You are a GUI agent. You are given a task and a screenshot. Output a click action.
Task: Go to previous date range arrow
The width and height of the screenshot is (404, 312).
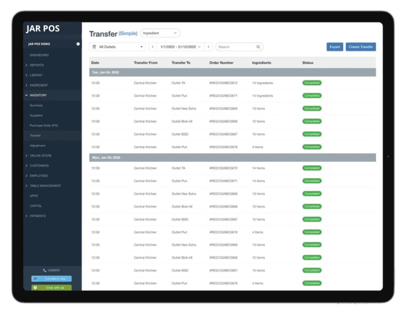point(153,47)
